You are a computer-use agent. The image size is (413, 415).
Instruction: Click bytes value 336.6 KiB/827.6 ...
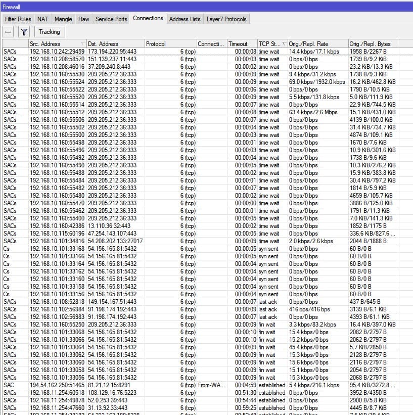tap(373, 234)
